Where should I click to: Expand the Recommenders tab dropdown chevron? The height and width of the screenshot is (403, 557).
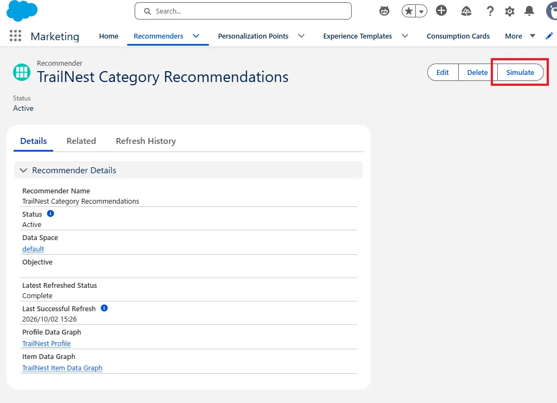tap(196, 36)
